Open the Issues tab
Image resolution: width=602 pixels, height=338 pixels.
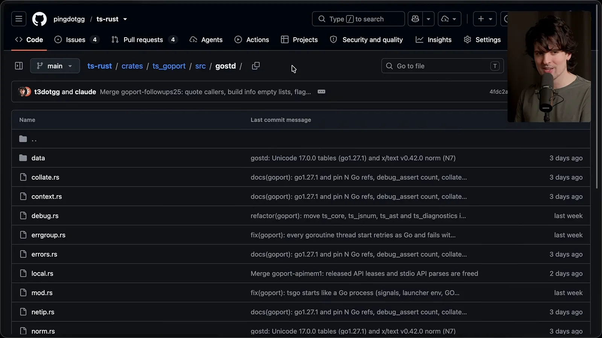[77, 39]
